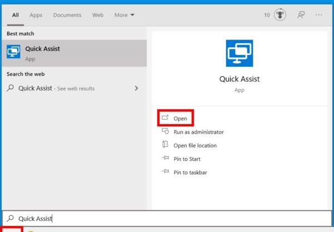This screenshot has width=334, height=232.
Task: Click the Run as administrator shield icon
Action: 165,131
